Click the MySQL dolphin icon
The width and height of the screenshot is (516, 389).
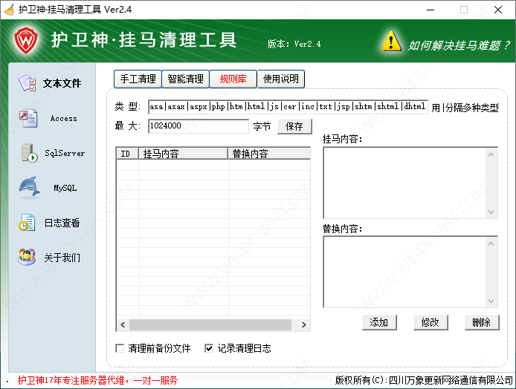[29, 188]
